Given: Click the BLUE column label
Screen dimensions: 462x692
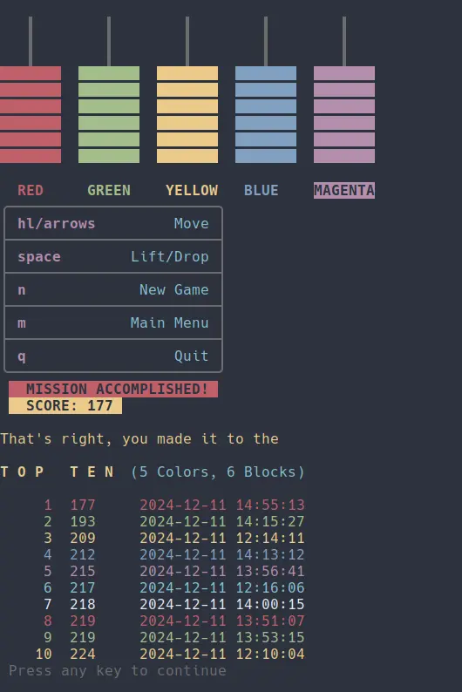Looking at the screenshot, I should (x=262, y=190).
